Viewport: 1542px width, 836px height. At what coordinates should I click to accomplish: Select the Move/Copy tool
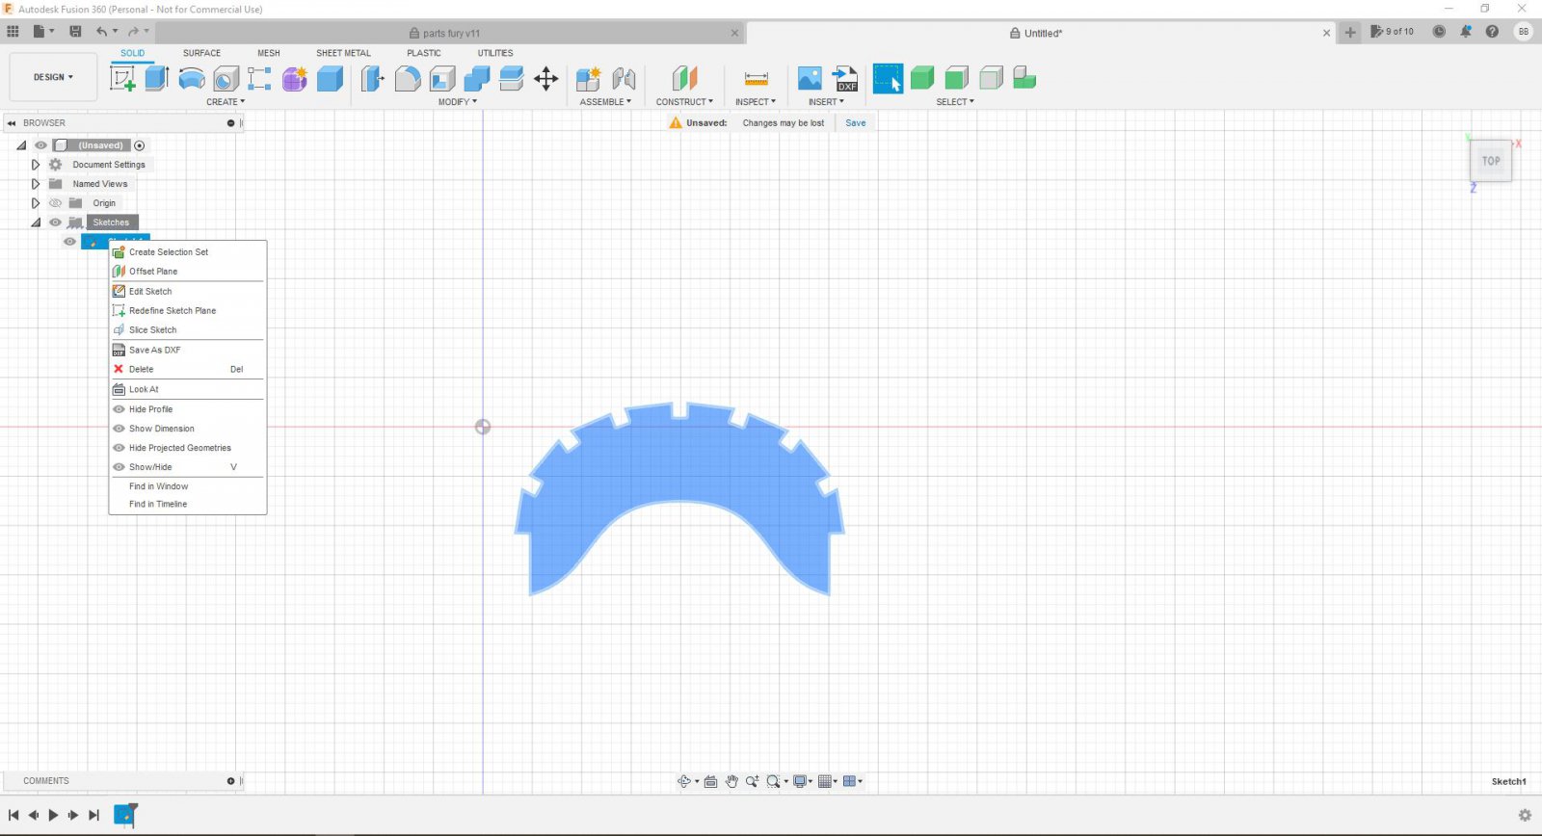546,79
